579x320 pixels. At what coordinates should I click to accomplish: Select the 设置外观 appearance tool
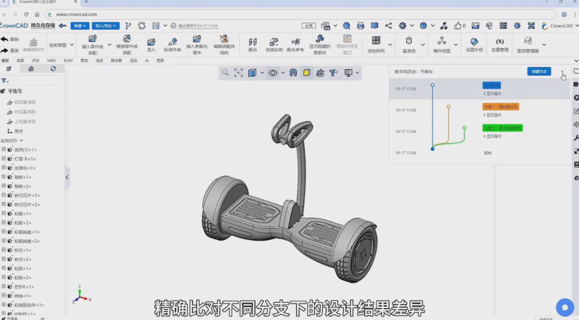pos(474,44)
